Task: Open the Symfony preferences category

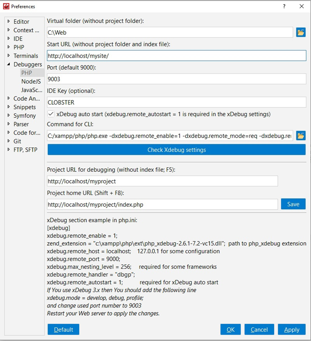Action: click(x=25, y=116)
